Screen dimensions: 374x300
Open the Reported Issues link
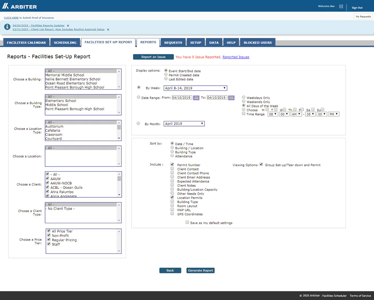236,57
